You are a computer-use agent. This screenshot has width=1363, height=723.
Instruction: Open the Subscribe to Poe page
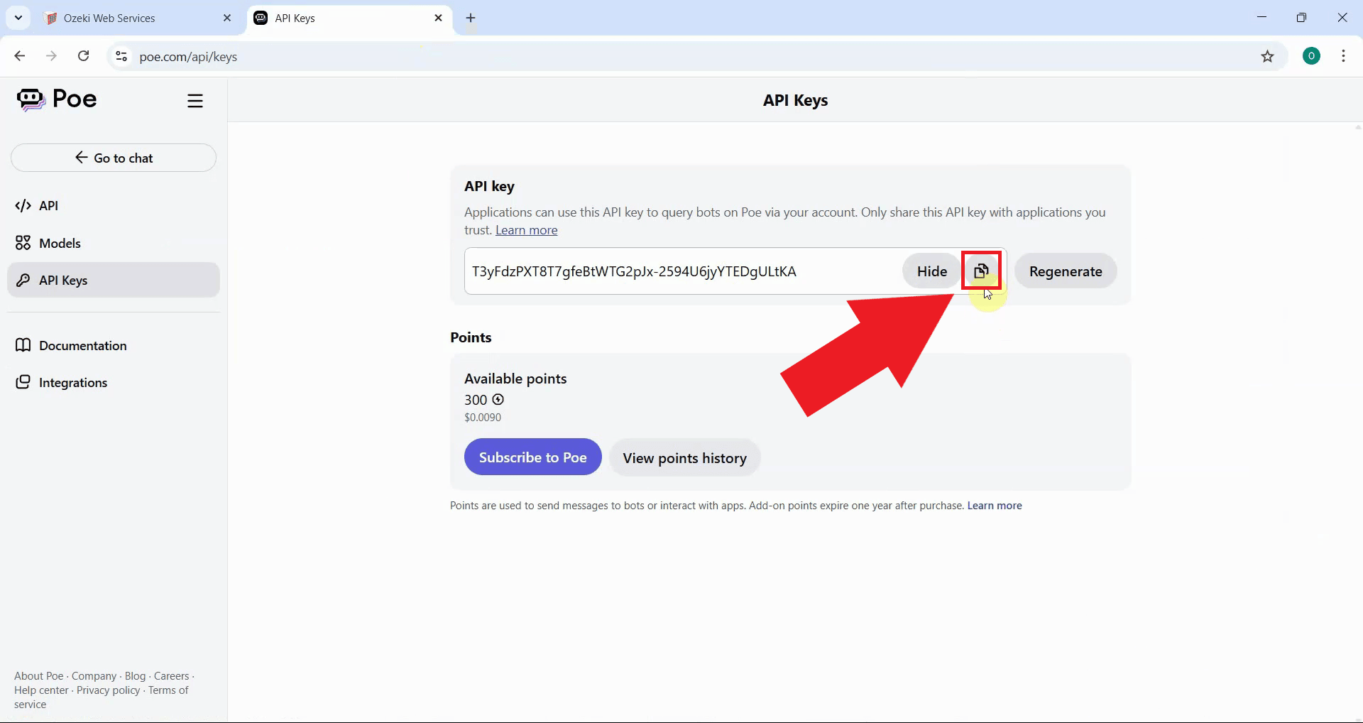pyautogui.click(x=532, y=457)
